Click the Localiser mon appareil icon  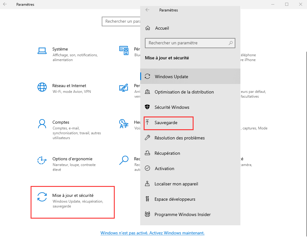pyautogui.click(x=147, y=184)
